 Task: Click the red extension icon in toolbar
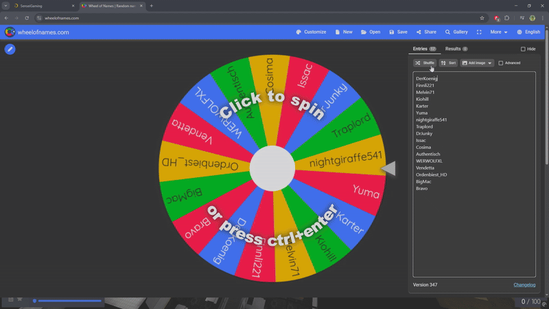496,18
